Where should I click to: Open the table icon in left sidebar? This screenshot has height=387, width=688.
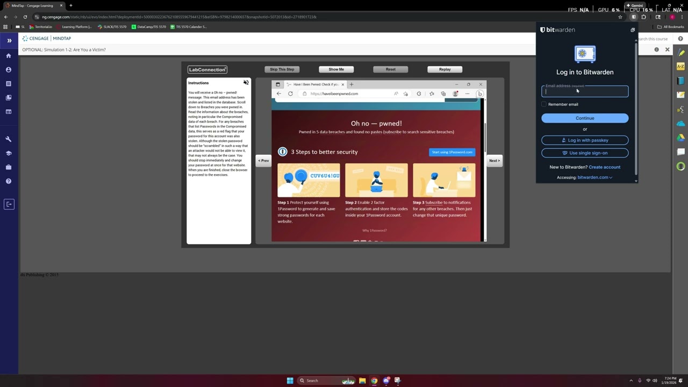9,112
